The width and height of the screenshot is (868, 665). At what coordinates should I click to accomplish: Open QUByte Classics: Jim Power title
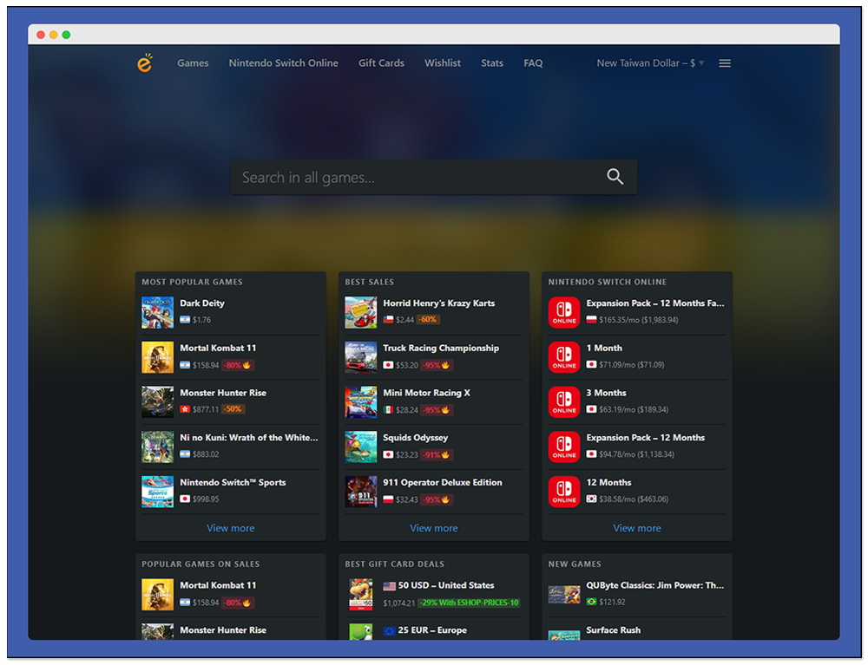(655, 585)
